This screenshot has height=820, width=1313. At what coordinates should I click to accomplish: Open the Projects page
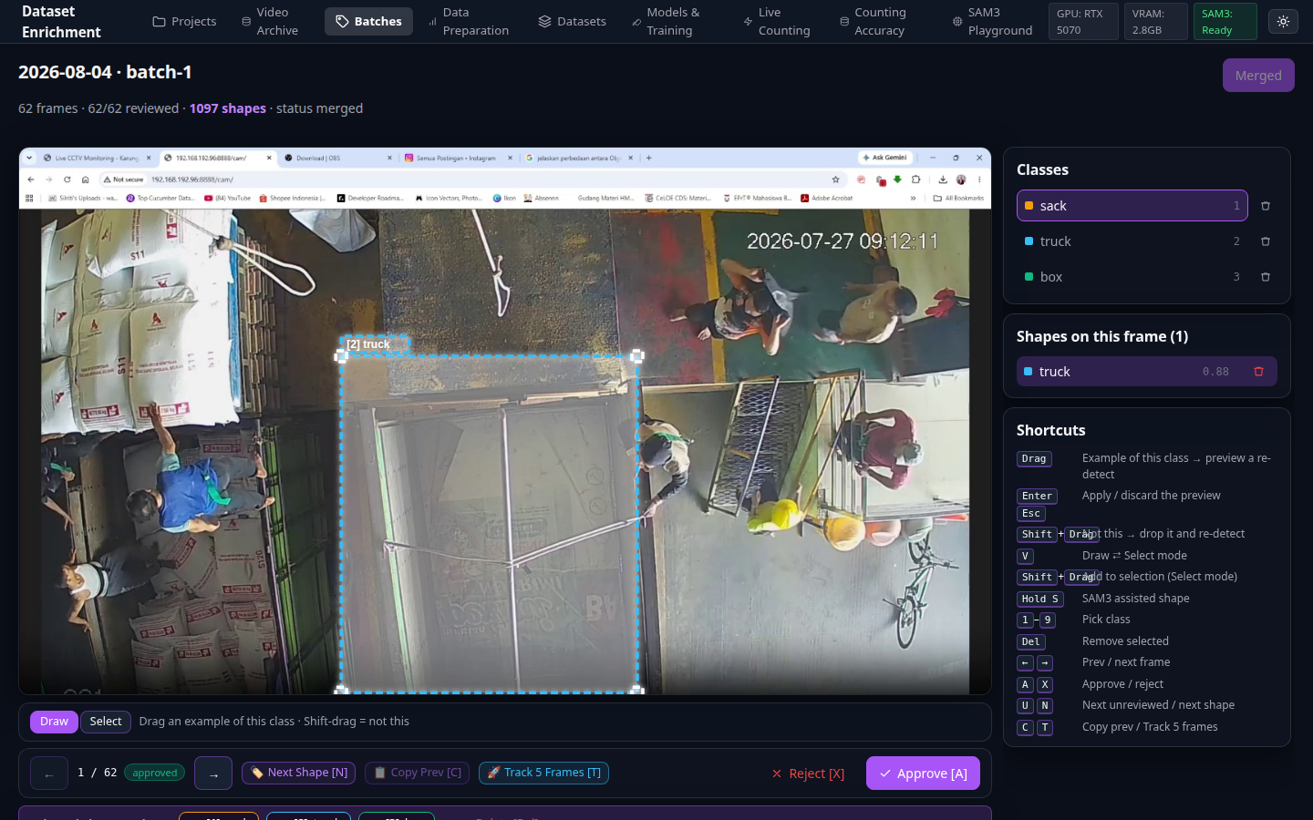tap(184, 21)
